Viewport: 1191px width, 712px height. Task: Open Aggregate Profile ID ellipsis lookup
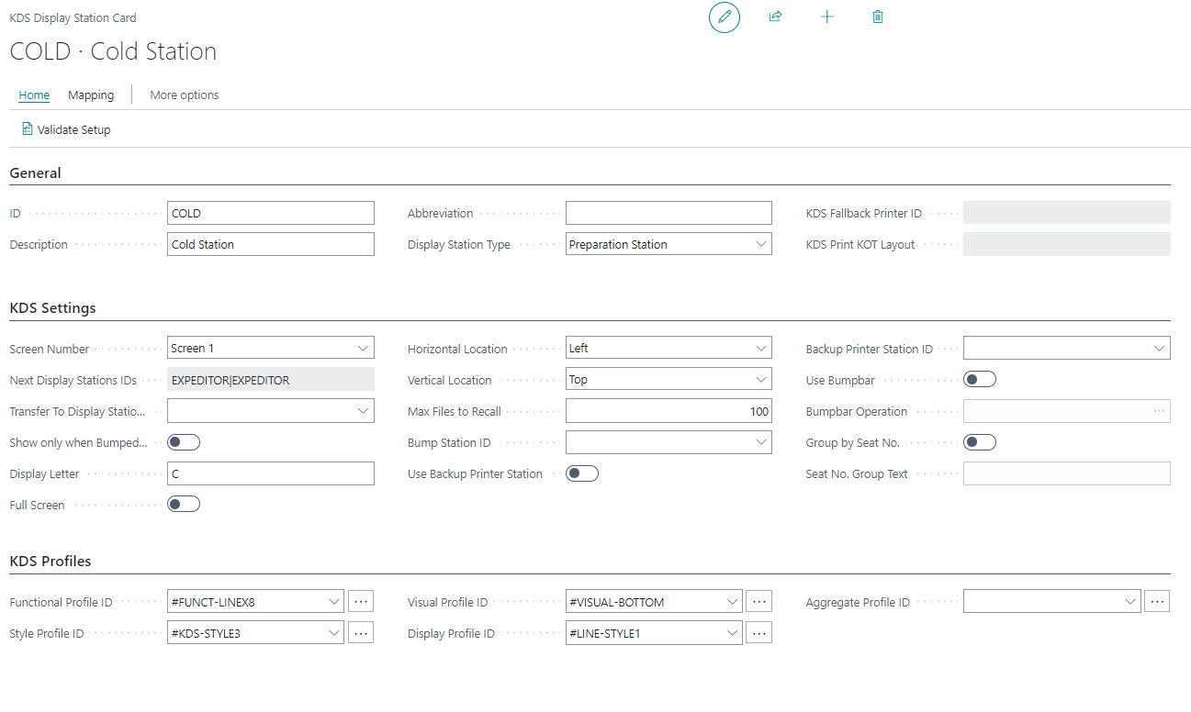[1157, 602]
